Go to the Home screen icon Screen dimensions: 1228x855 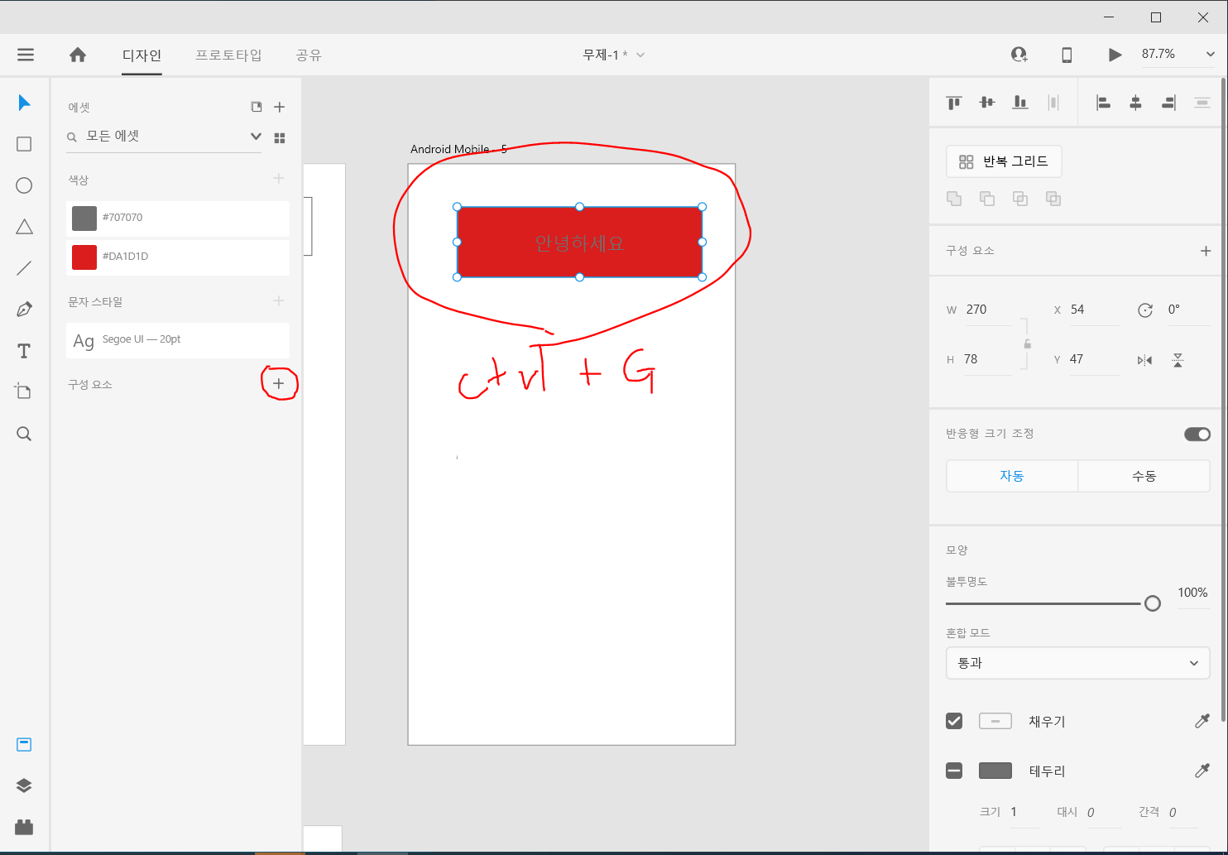pos(78,55)
